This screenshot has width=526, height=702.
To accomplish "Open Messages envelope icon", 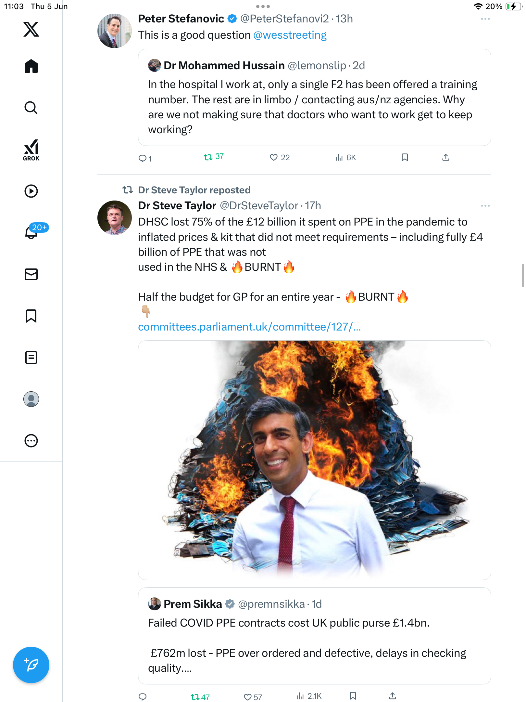I will click(31, 274).
